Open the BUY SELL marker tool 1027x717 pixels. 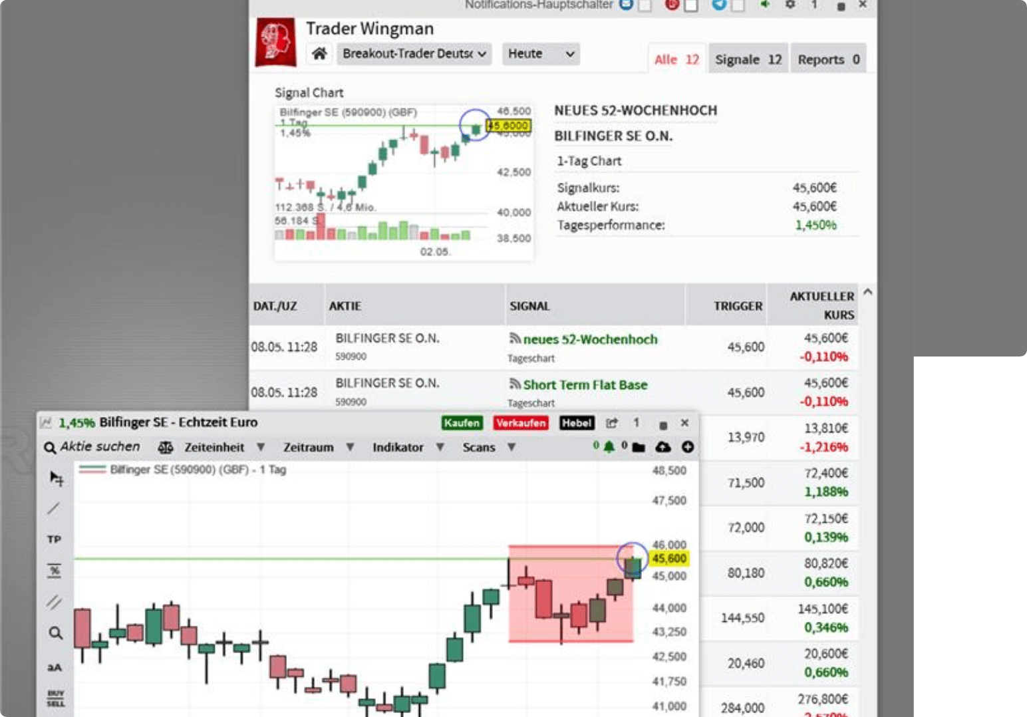pos(56,698)
